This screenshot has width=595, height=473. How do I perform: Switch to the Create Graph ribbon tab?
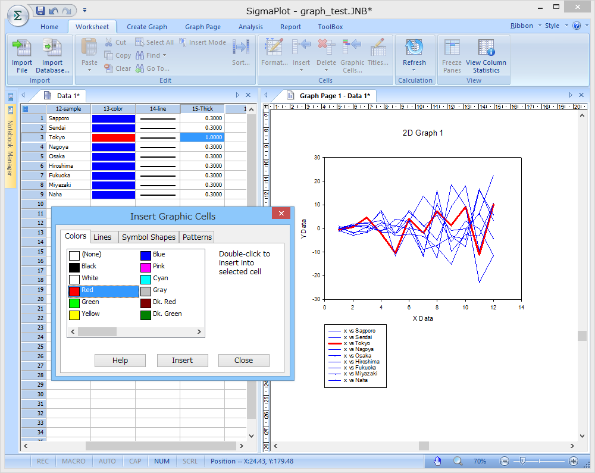click(147, 27)
